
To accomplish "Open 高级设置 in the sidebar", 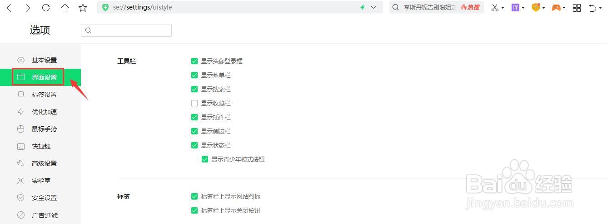I will (x=40, y=163).
